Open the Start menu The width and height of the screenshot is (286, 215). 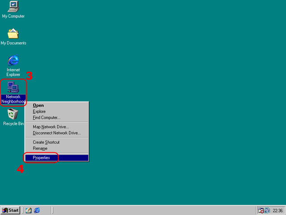pyautogui.click(x=10, y=210)
